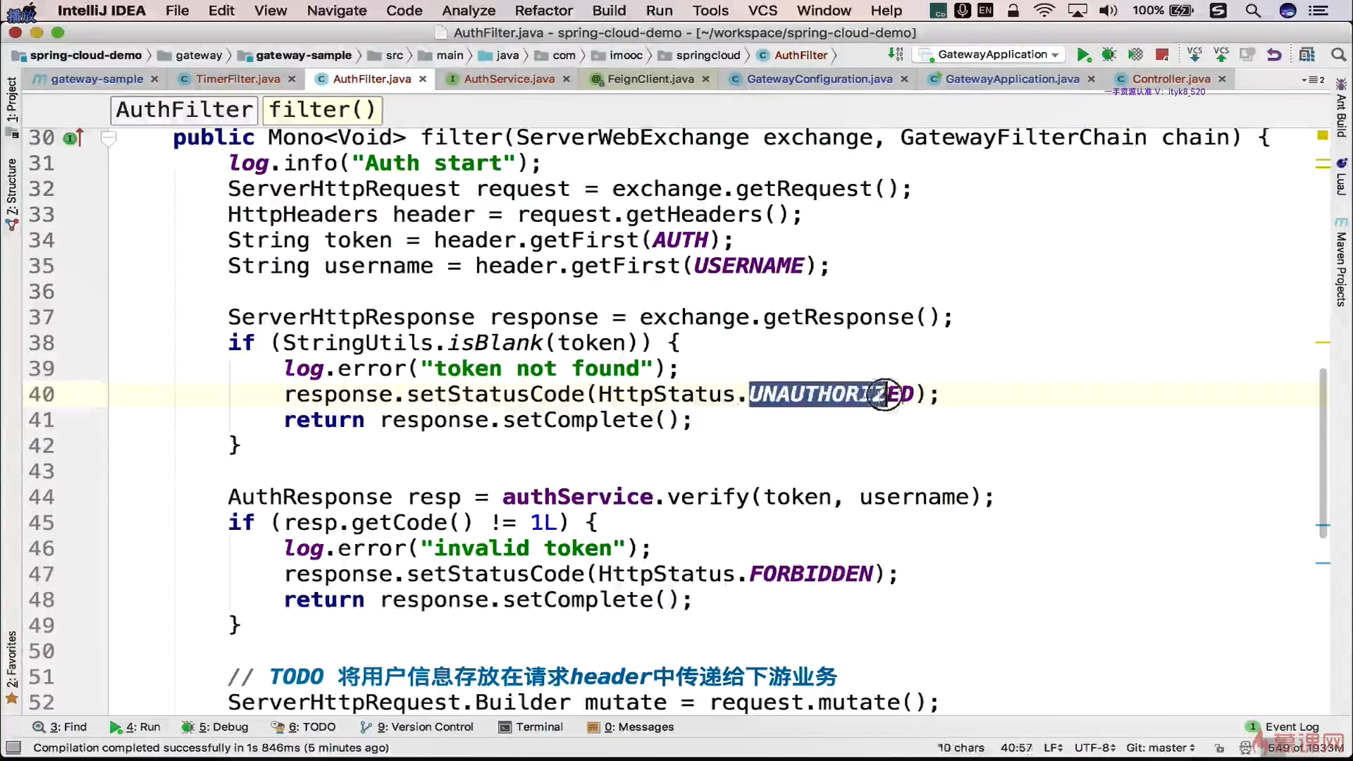Open the Event Log panel
The width and height of the screenshot is (1353, 761).
pos(1291,726)
